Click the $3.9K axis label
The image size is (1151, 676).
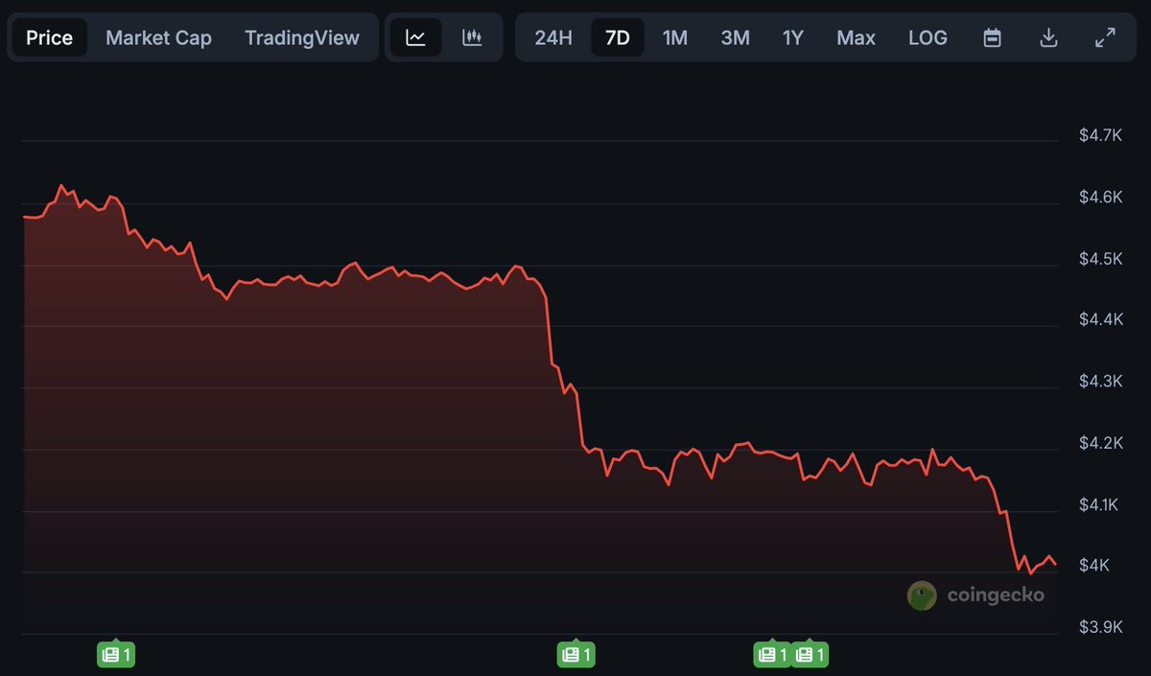click(1099, 628)
